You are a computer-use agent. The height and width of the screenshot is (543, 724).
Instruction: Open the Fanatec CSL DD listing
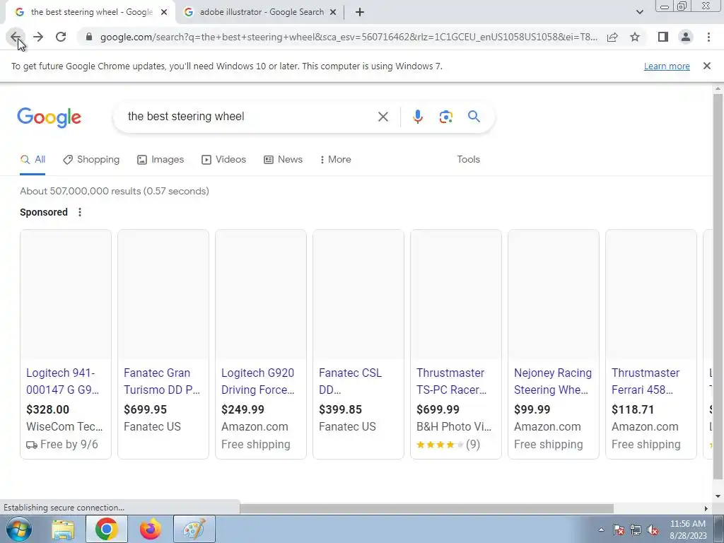point(351,381)
